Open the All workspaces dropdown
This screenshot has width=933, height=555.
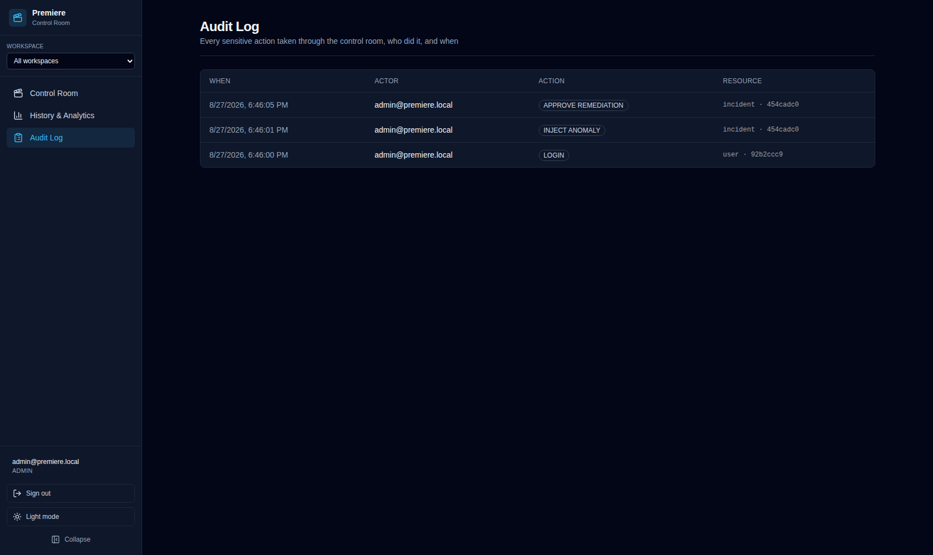click(x=71, y=61)
